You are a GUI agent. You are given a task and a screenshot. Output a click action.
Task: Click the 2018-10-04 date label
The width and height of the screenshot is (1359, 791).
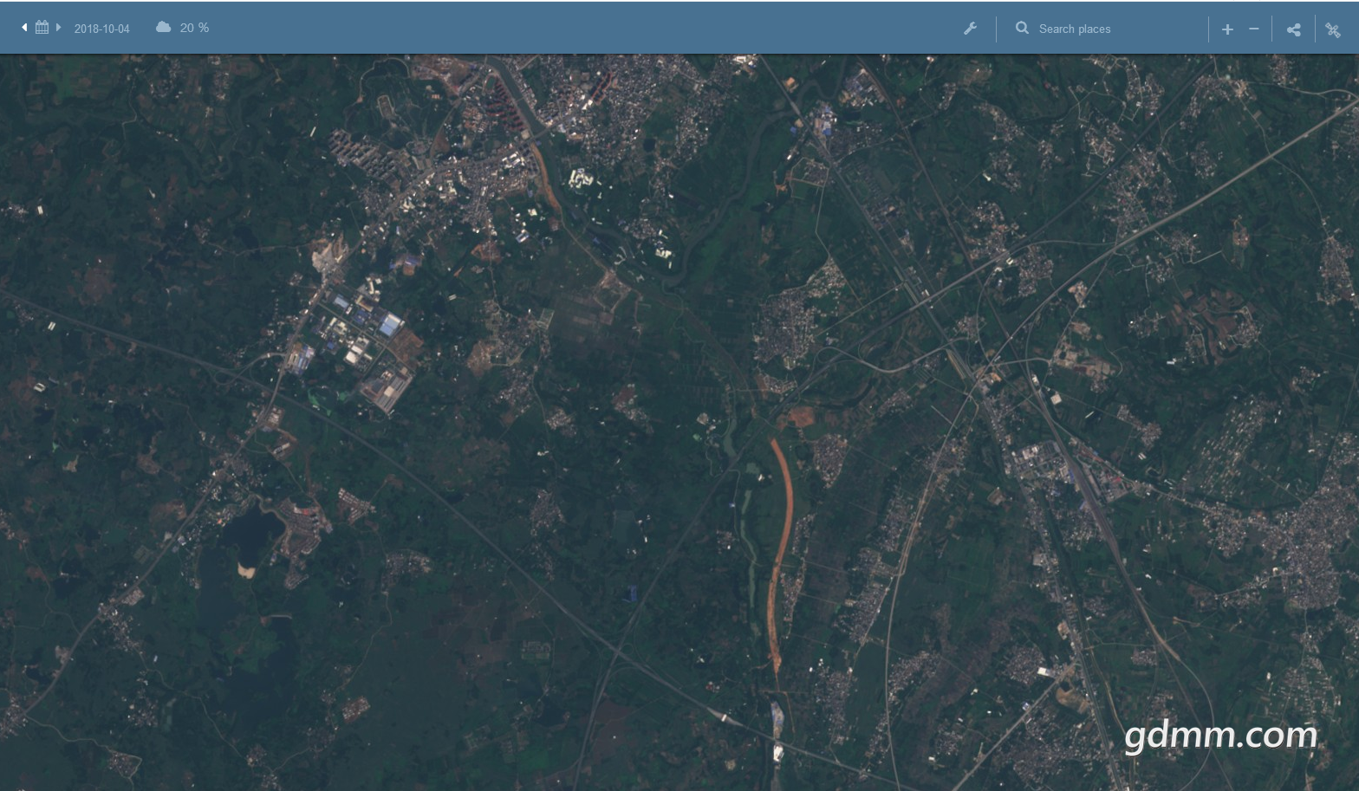(x=102, y=29)
